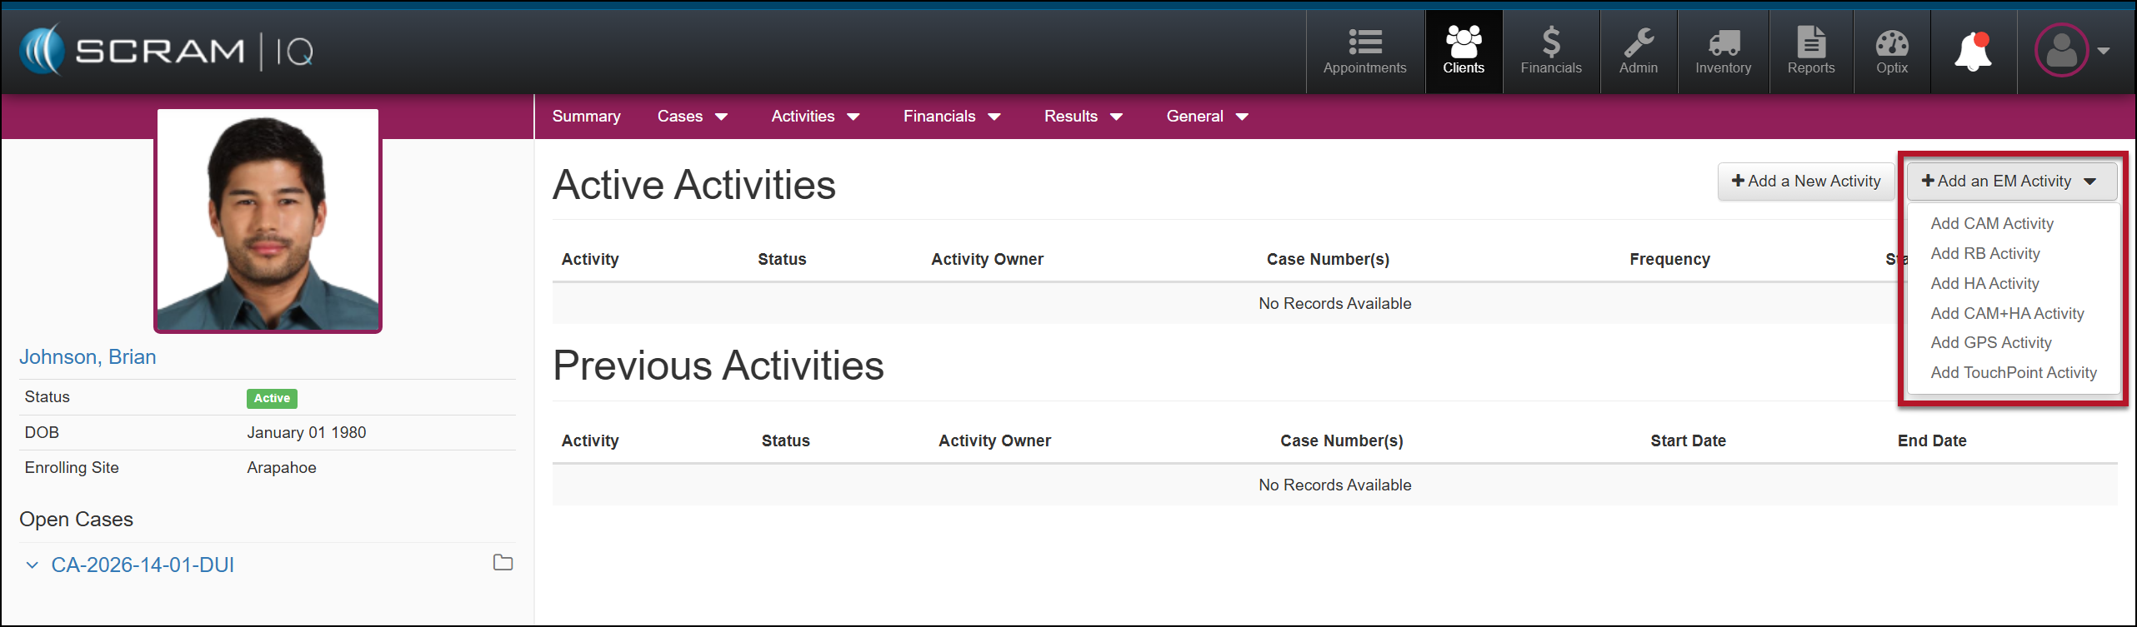The image size is (2137, 627).
Task: Go to Inventory truck icon
Action: (x=1723, y=42)
